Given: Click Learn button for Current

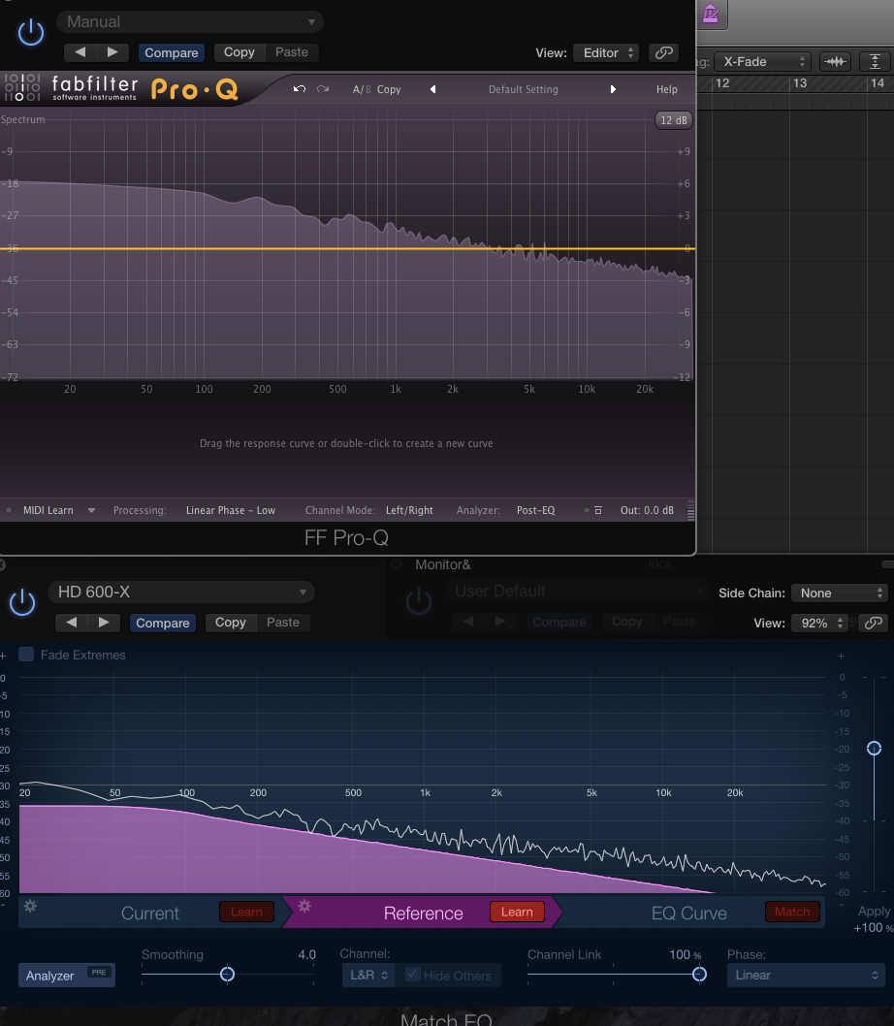Looking at the screenshot, I should click(246, 913).
